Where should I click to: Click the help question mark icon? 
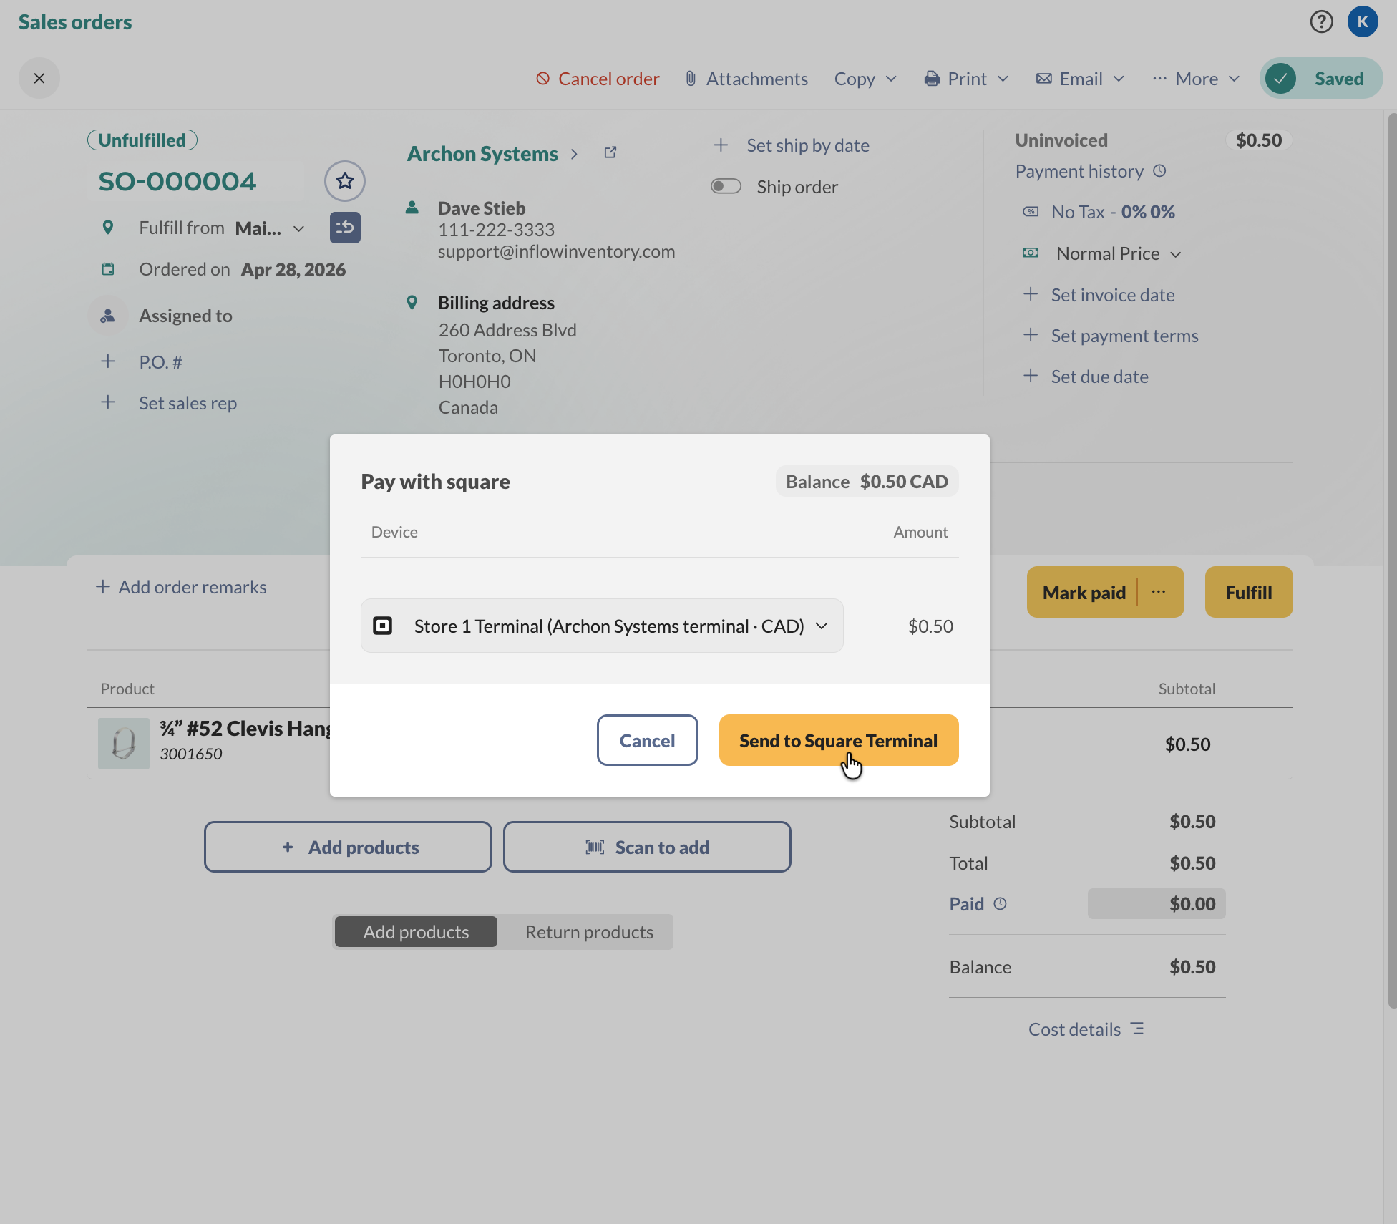coord(1321,21)
